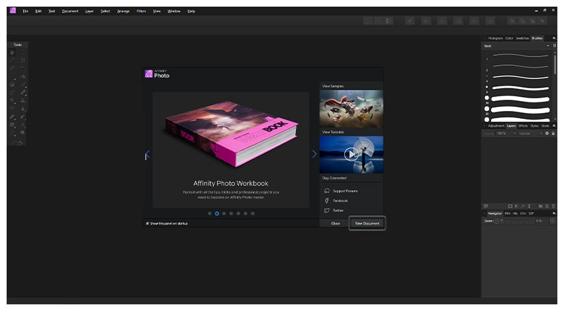Open the Help menu
564x311 pixels.
191,11
